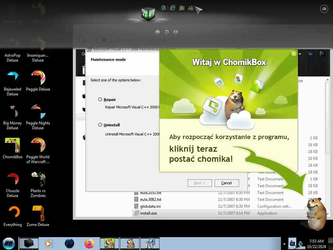This screenshot has width=333, height=250.
Task: Click the taskbar clock showing 7:53 AM
Action: click(316, 244)
